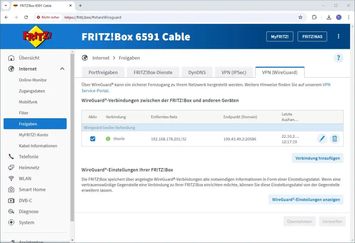Click the Verbindung column header
The width and height of the screenshot is (355, 243).
pos(116,117)
